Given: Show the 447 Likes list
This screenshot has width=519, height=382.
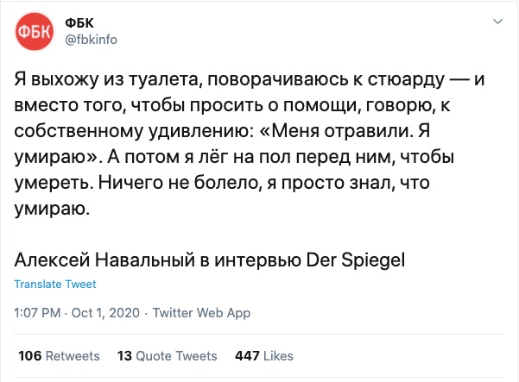Looking at the screenshot, I should pos(258,355).
